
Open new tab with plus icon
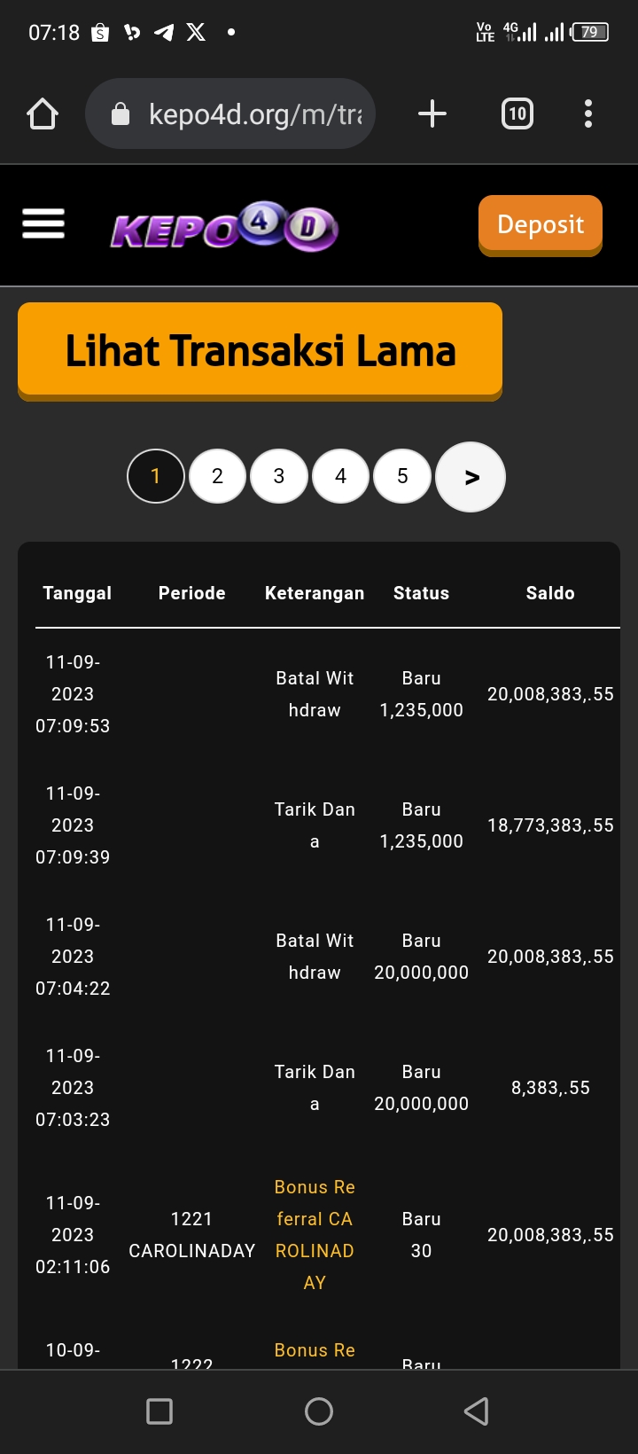[x=432, y=114]
